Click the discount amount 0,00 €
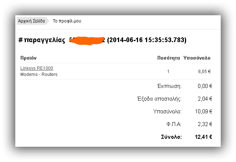The width and height of the screenshot is (236, 162). tap(205, 86)
